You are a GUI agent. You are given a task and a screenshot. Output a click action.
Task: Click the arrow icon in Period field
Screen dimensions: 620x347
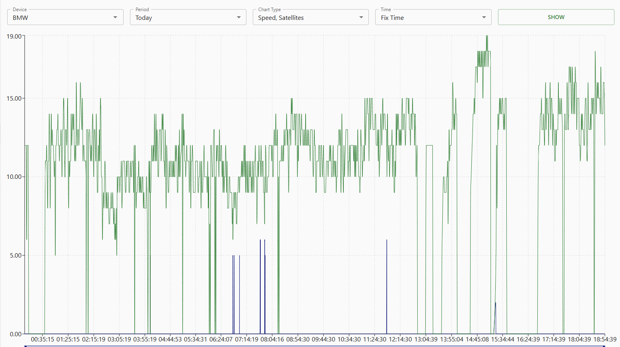click(238, 17)
